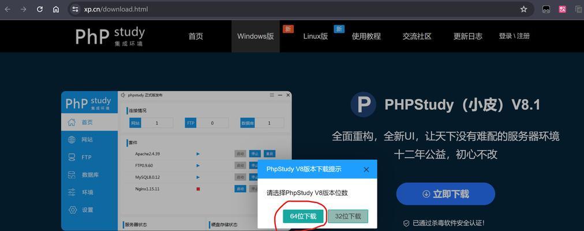Screen dimensions: 584x231
Task: Open the pink translate extension icon
Action: 563,9
